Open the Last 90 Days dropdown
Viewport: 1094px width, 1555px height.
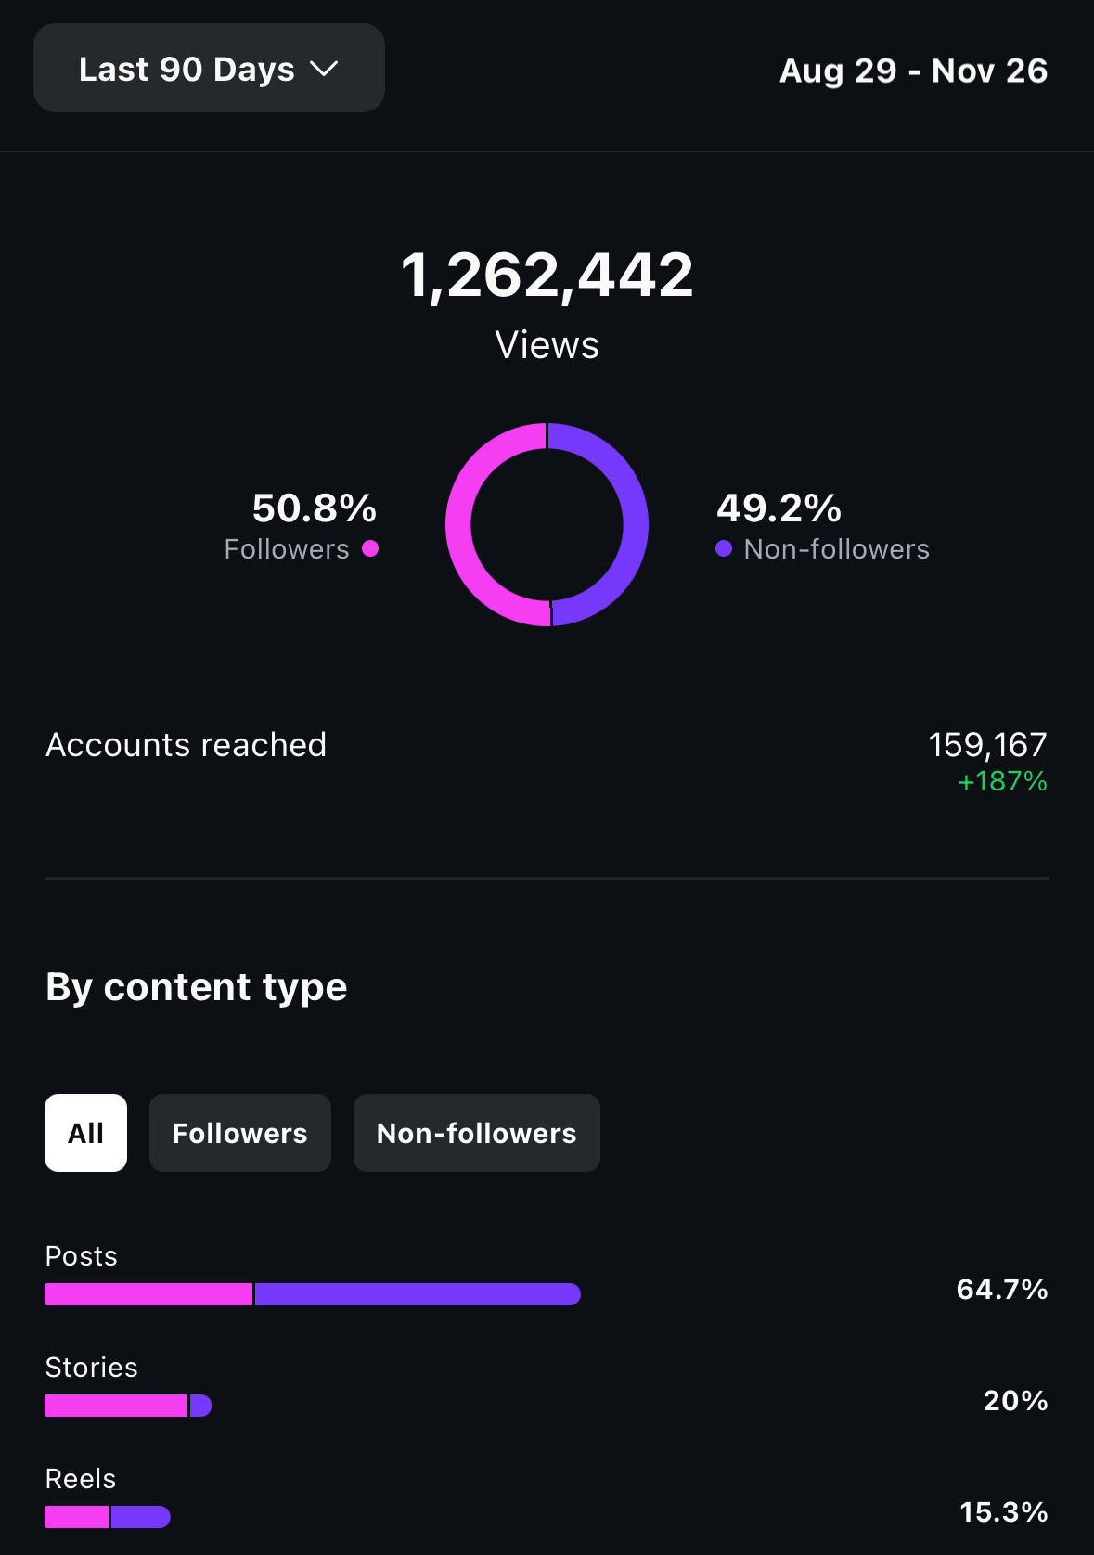pyautogui.click(x=209, y=69)
